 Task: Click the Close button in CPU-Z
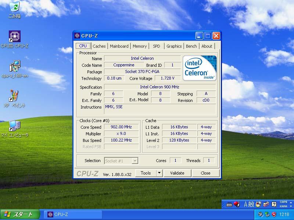pyautogui.click(x=206, y=173)
